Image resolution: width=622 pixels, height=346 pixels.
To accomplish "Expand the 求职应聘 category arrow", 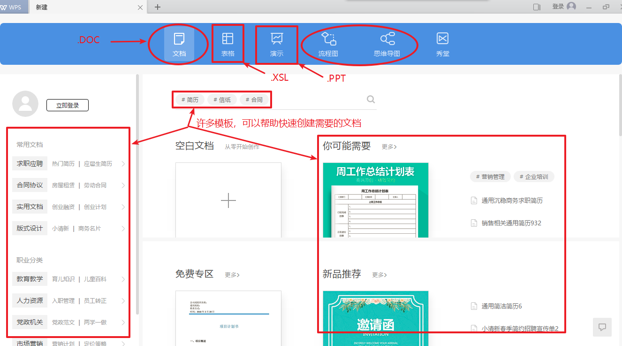I will 123,164.
